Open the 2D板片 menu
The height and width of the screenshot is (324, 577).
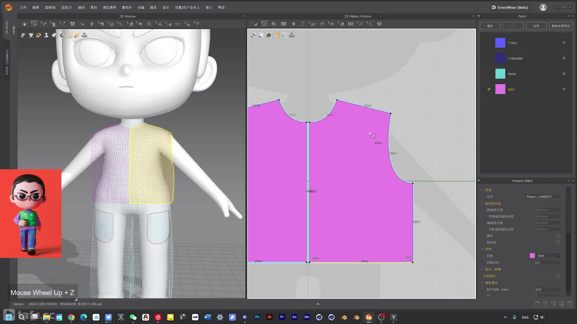click(x=66, y=7)
